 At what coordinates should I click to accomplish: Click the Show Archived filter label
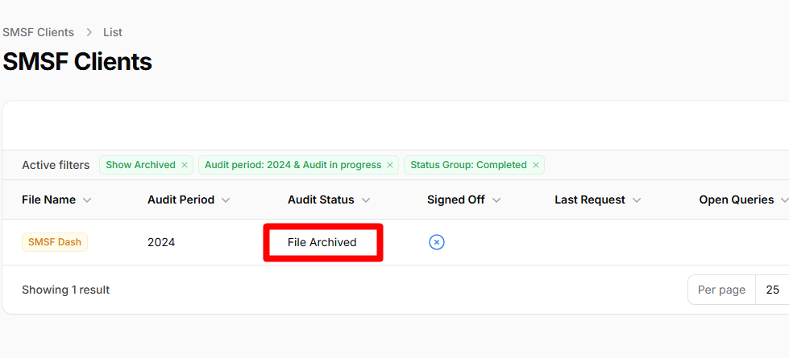click(x=140, y=165)
